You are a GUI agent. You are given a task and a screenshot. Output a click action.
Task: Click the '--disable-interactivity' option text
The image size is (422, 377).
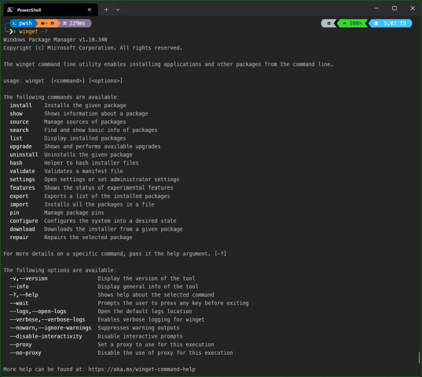point(46,337)
